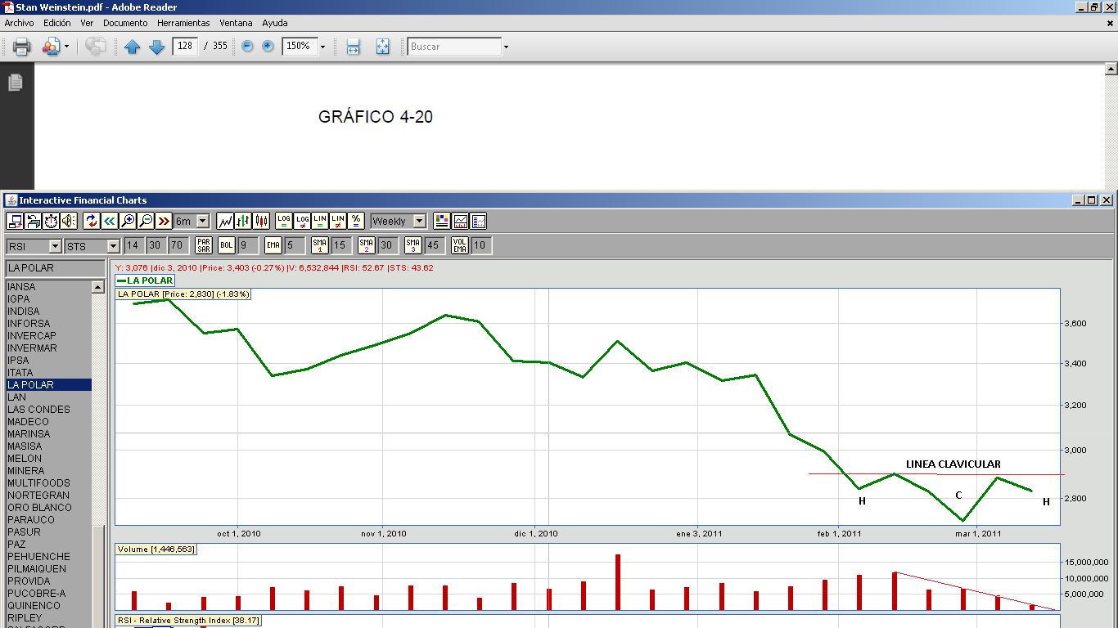Click the red double-arrow scroll forward icon
This screenshot has width=1118, height=628.
tap(163, 221)
